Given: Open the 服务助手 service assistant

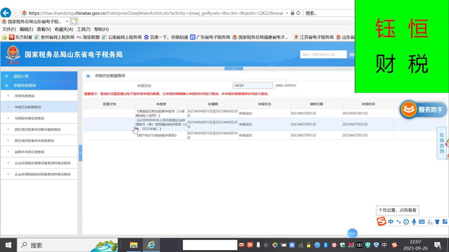Looking at the screenshot, I should pos(423,109).
